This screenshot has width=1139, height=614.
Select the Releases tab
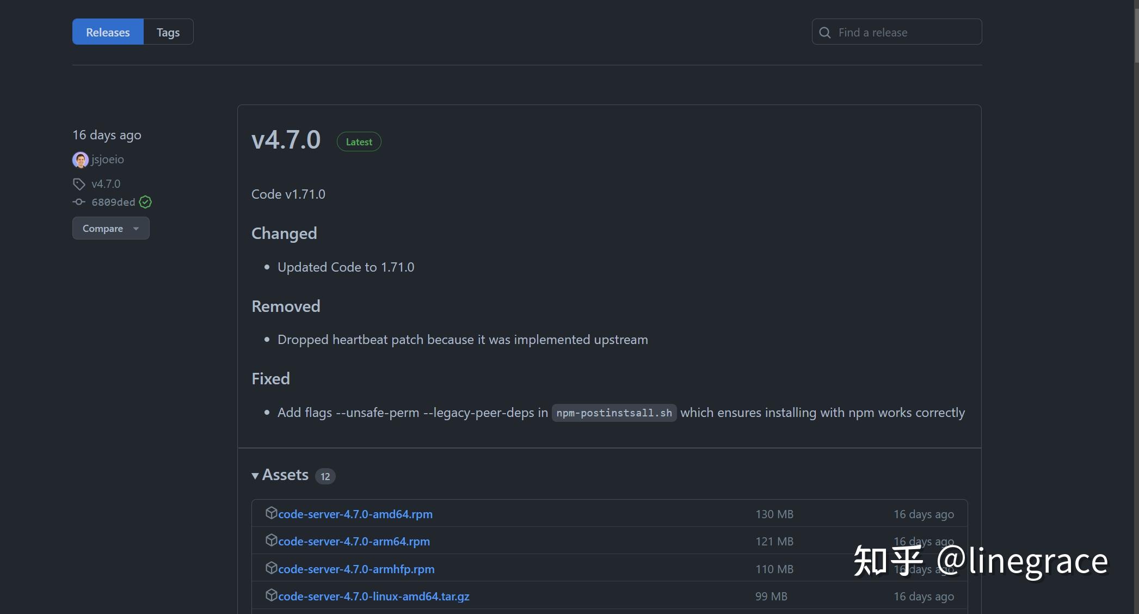107,32
